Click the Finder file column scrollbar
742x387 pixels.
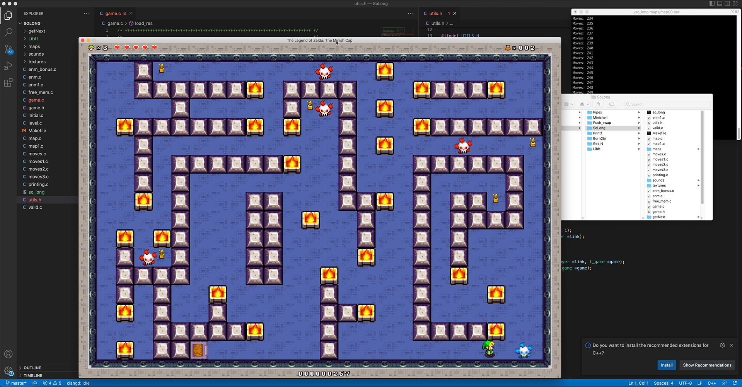[x=702, y=157]
